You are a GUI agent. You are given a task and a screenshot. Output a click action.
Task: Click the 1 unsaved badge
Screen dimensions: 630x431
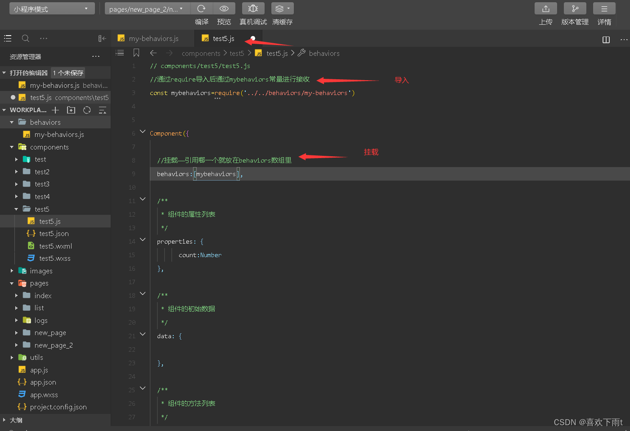click(x=68, y=73)
